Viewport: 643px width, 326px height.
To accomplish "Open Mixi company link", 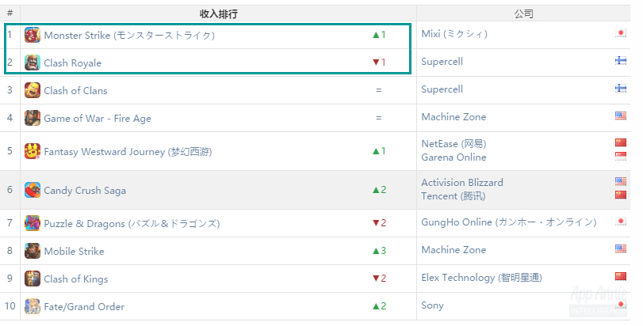I will pyautogui.click(x=454, y=35).
